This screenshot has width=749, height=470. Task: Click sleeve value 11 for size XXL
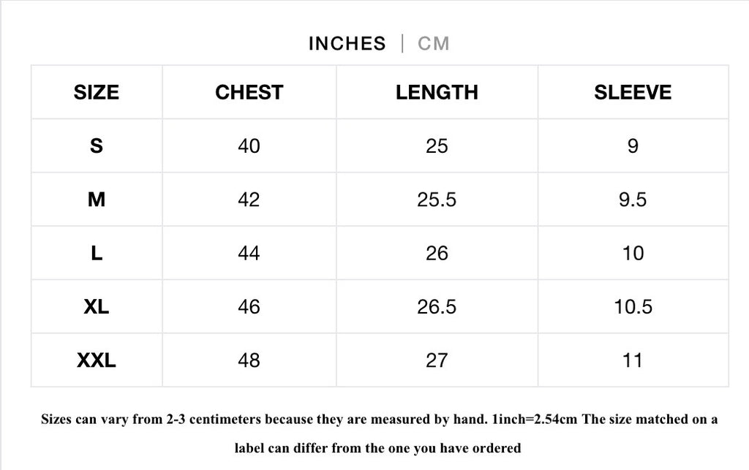pyautogui.click(x=633, y=360)
